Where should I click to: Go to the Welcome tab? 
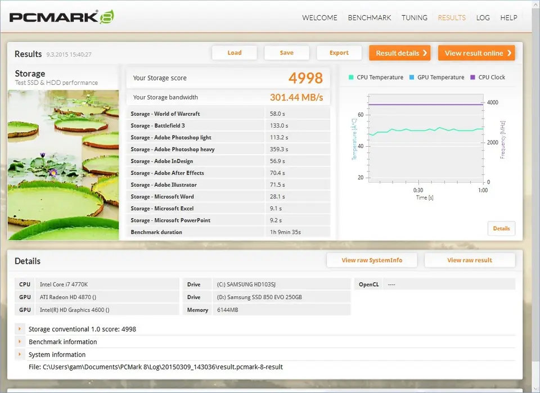pos(319,17)
